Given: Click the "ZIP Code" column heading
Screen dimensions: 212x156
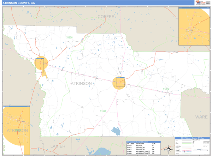Looking at the screenshot, I should click(x=130, y=144).
